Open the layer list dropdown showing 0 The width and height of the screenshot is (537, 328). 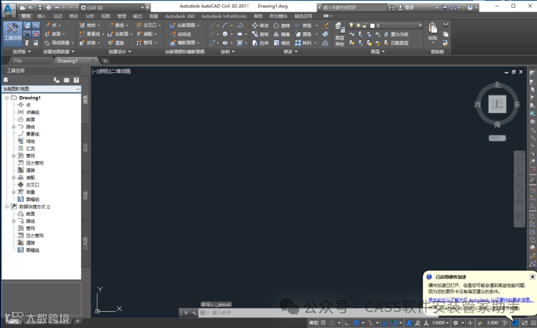(x=385, y=26)
